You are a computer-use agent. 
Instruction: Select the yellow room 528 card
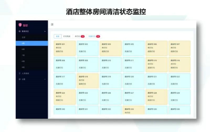click(156, 97)
